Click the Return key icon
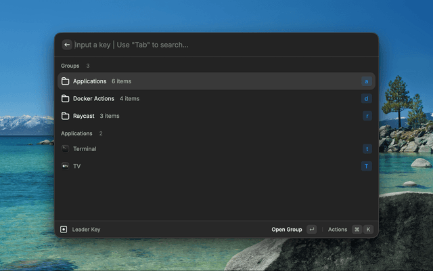Screen dimensions: 433x271 point(311,230)
